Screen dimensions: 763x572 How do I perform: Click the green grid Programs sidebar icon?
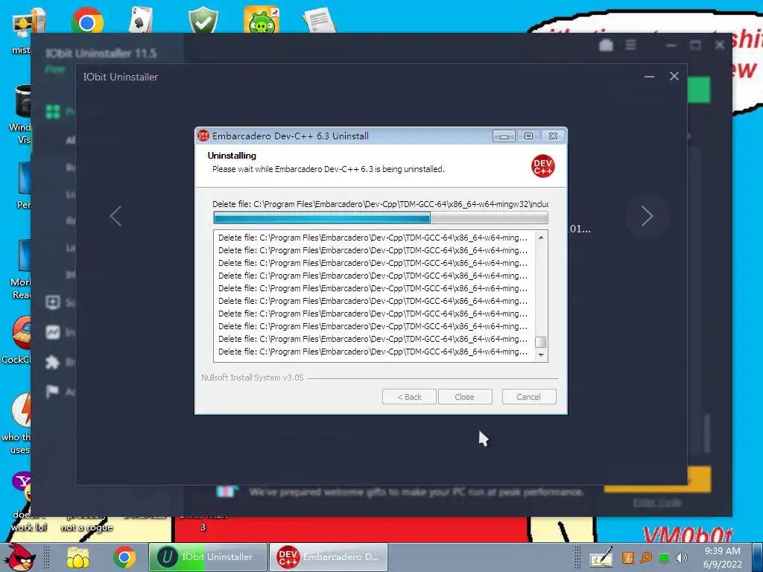tap(53, 112)
